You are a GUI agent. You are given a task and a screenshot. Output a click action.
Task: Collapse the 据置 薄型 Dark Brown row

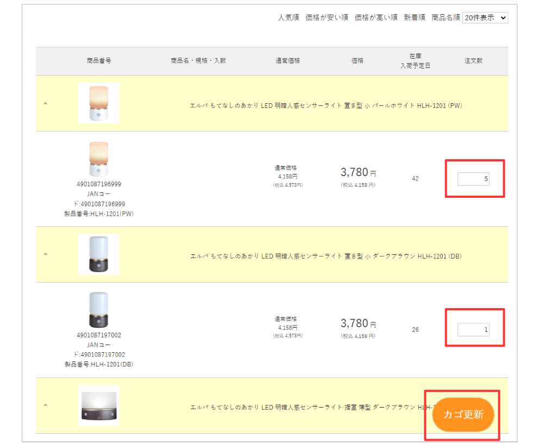point(45,405)
